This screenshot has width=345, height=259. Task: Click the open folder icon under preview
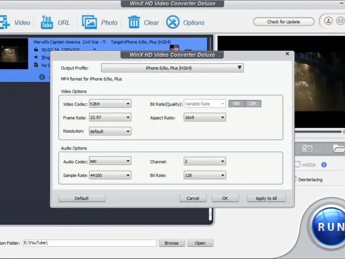click(x=339, y=148)
